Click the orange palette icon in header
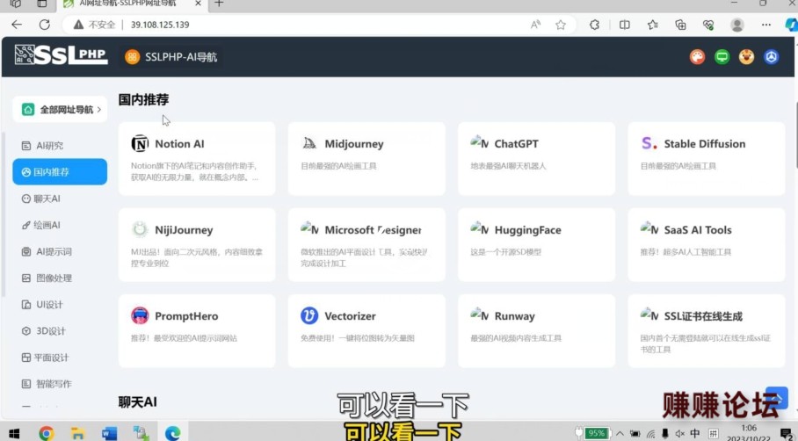The width and height of the screenshot is (798, 441). [697, 57]
